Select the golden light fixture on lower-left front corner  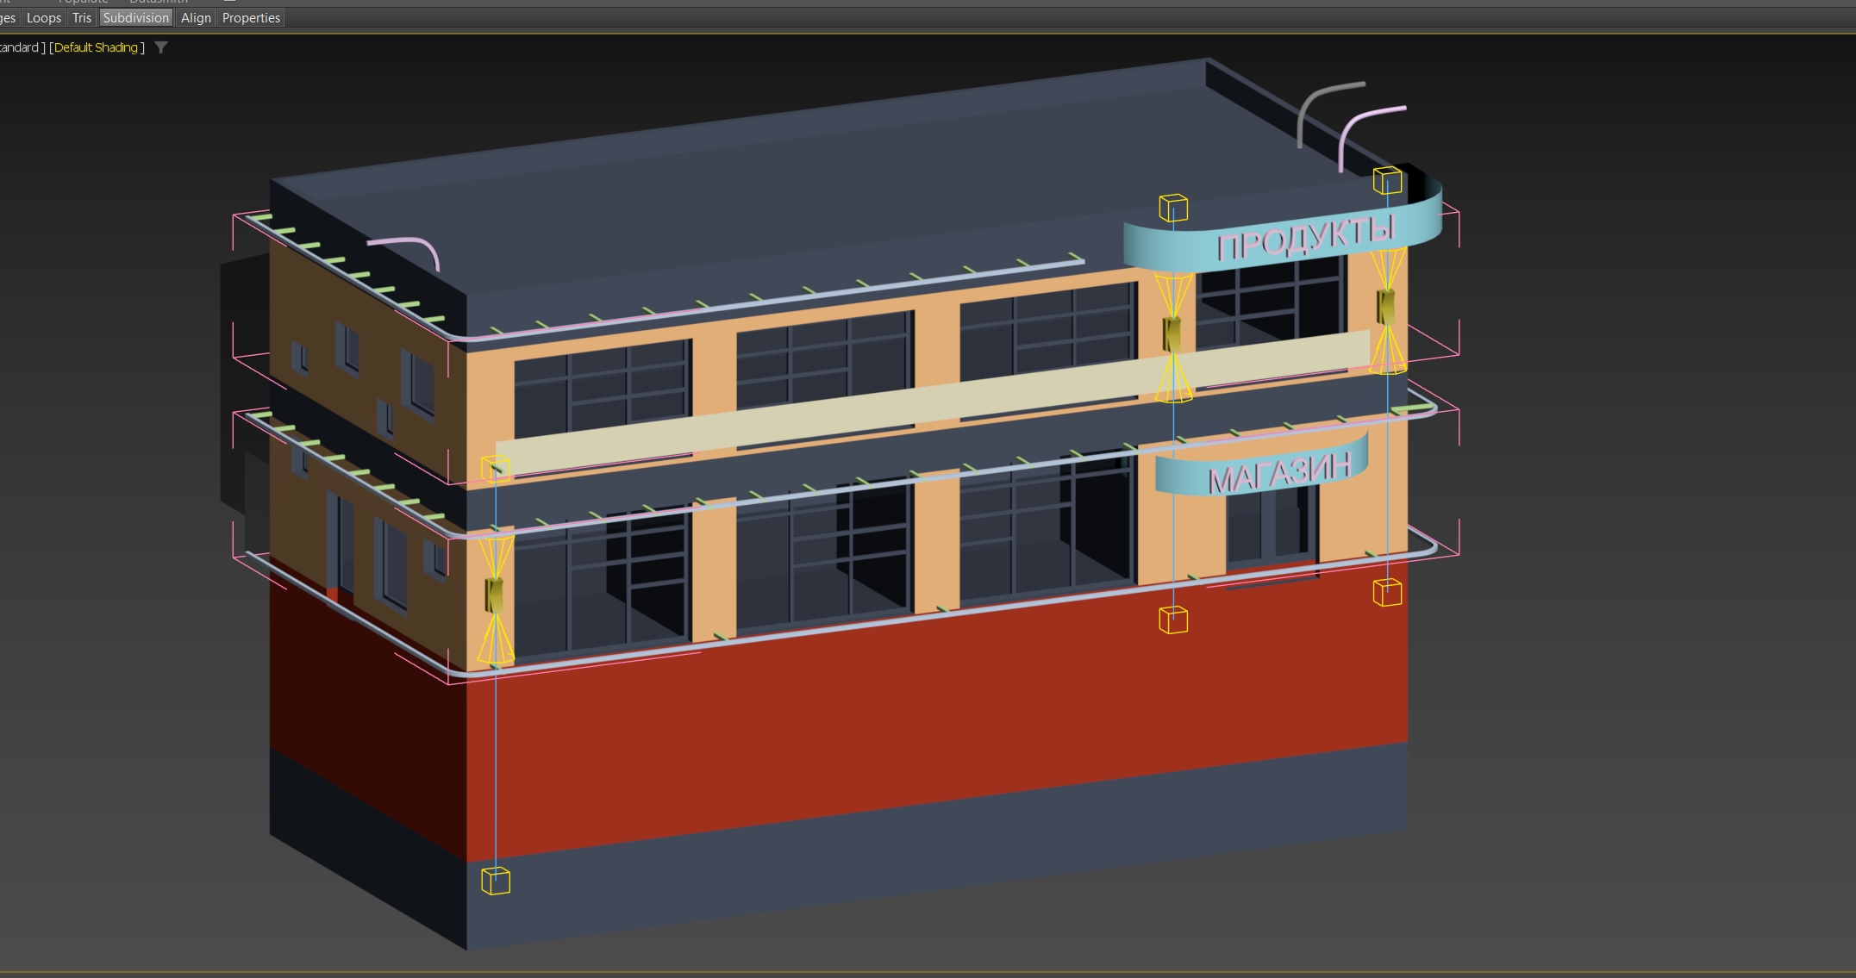[495, 595]
